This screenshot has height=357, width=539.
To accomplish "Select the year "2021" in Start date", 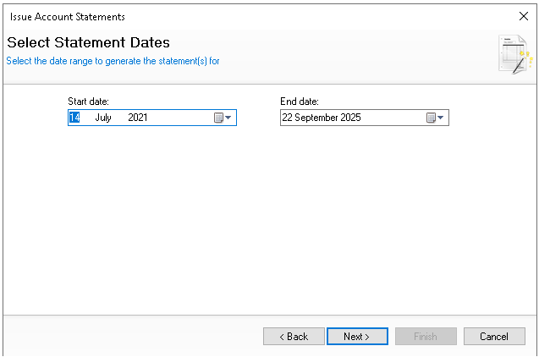I will [x=138, y=118].
